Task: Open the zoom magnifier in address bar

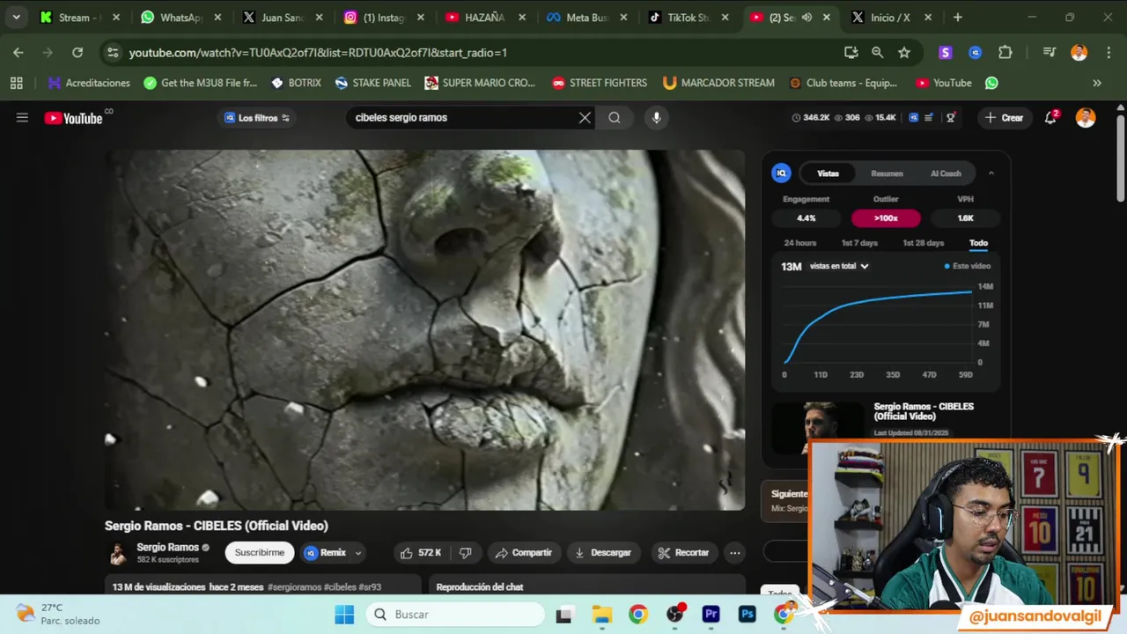Action: [878, 53]
